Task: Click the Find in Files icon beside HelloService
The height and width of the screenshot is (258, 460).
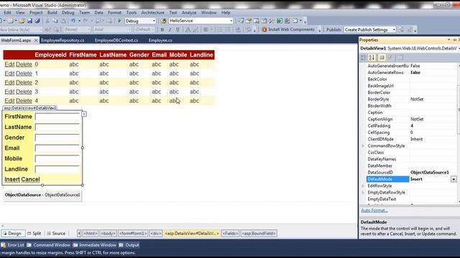Action: pyautogui.click(x=163, y=21)
